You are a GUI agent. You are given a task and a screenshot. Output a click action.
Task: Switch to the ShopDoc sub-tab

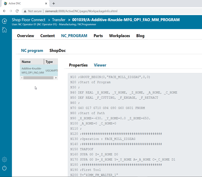tap(57, 50)
